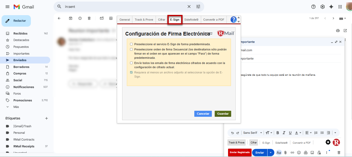The width and height of the screenshot is (352, 157).
Task: Enable preselect E-Sign service by default
Action: click(131, 44)
